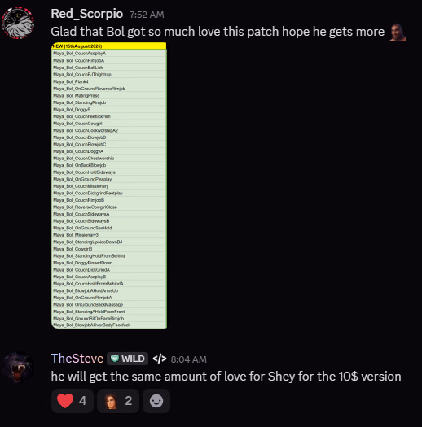The height and width of the screenshot is (427, 422).
Task: Click the </> developer badge icon
Action: coord(160,359)
